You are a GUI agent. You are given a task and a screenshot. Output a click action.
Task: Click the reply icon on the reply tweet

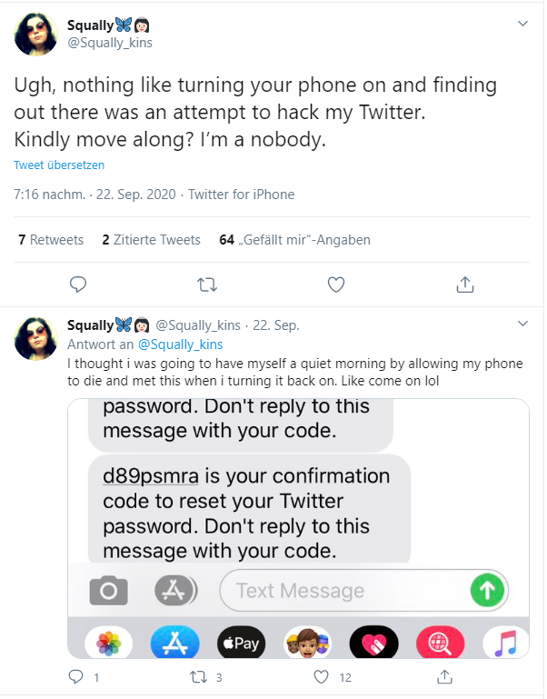point(75,677)
